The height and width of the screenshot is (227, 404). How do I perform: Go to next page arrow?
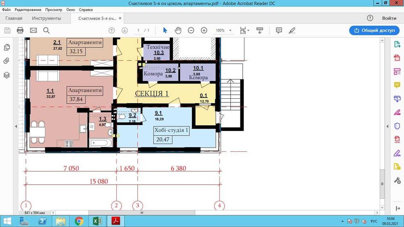click(125, 30)
